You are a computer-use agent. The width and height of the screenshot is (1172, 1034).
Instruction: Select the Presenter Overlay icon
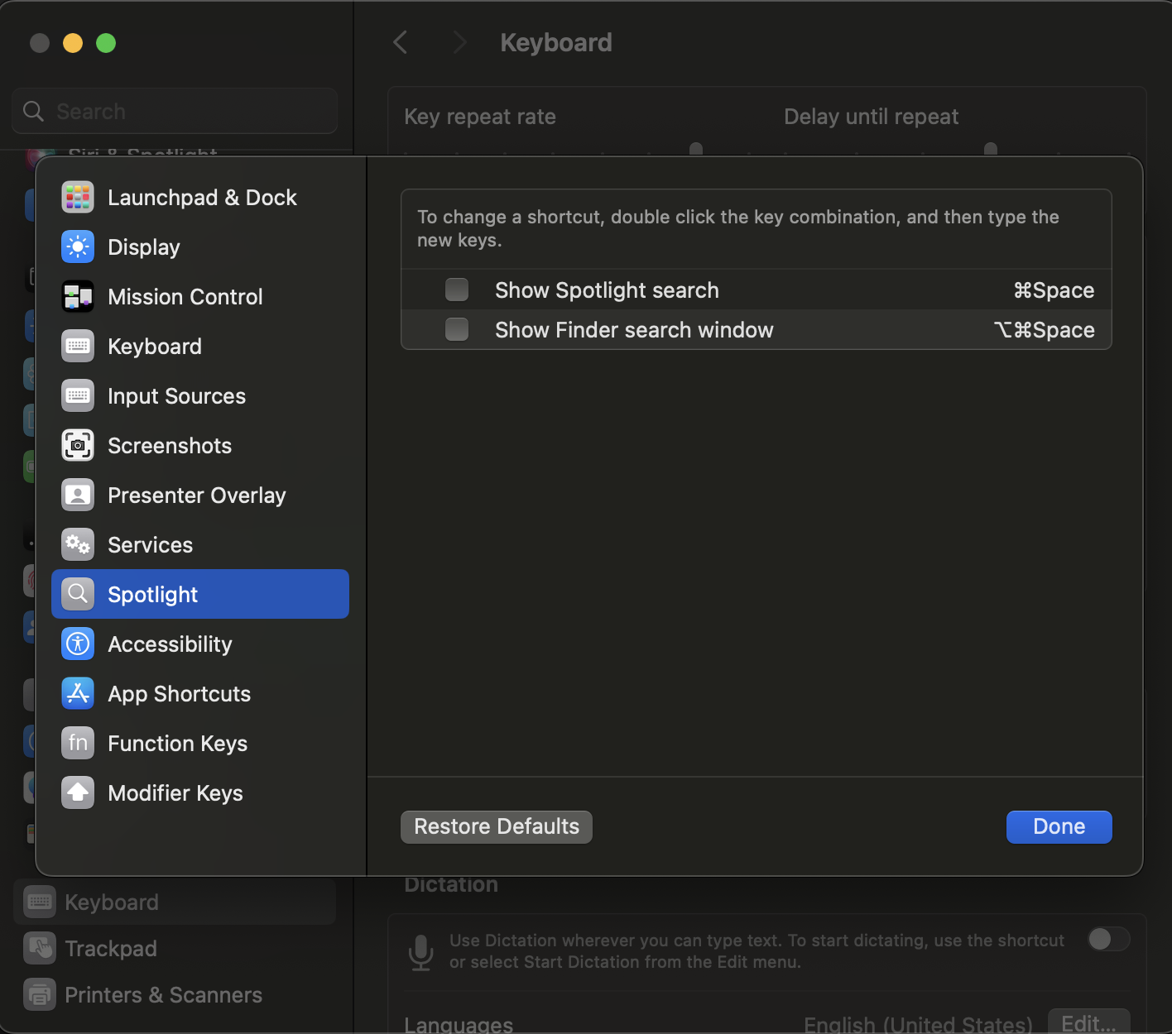pos(78,495)
